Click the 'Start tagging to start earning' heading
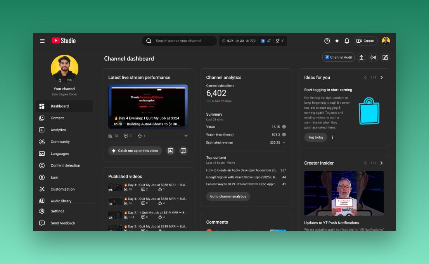The image size is (429, 264). [x=328, y=90]
